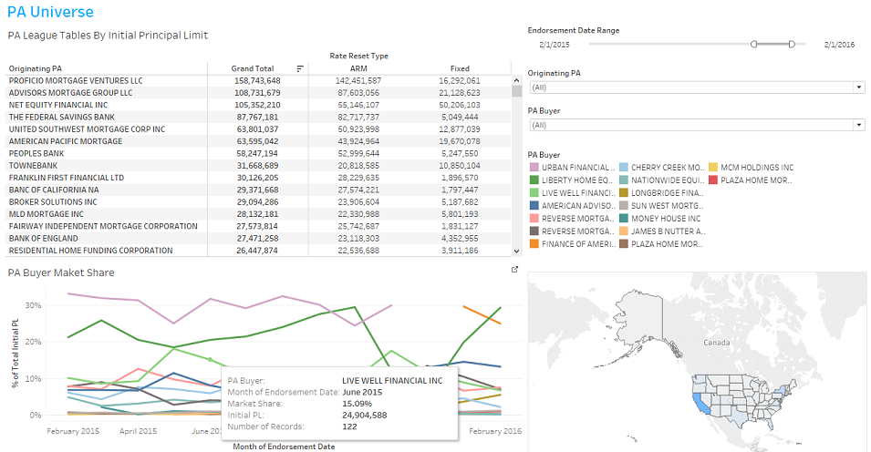Select the MCM Holdings Inc legend swatch
The image size is (871, 452).
[713, 167]
